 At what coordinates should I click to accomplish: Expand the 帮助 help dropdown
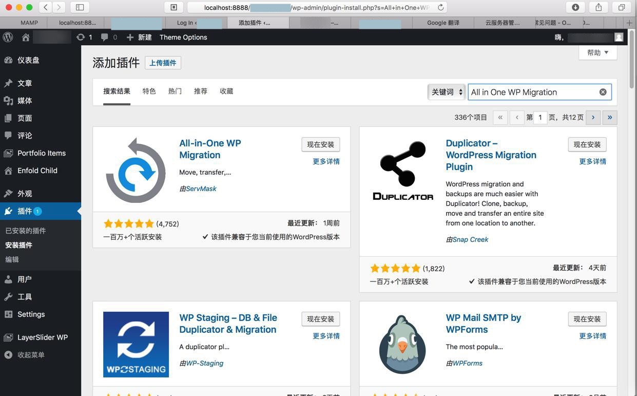pos(598,52)
